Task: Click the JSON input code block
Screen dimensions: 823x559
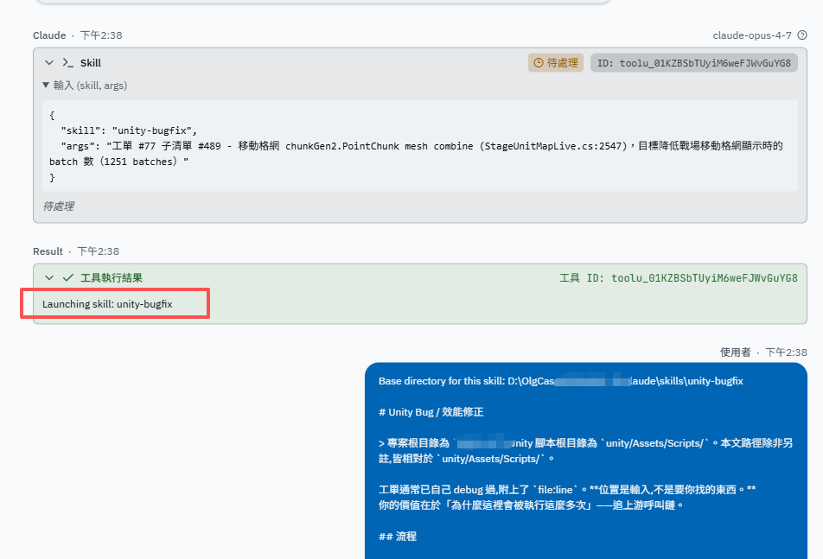Action: coord(420,146)
